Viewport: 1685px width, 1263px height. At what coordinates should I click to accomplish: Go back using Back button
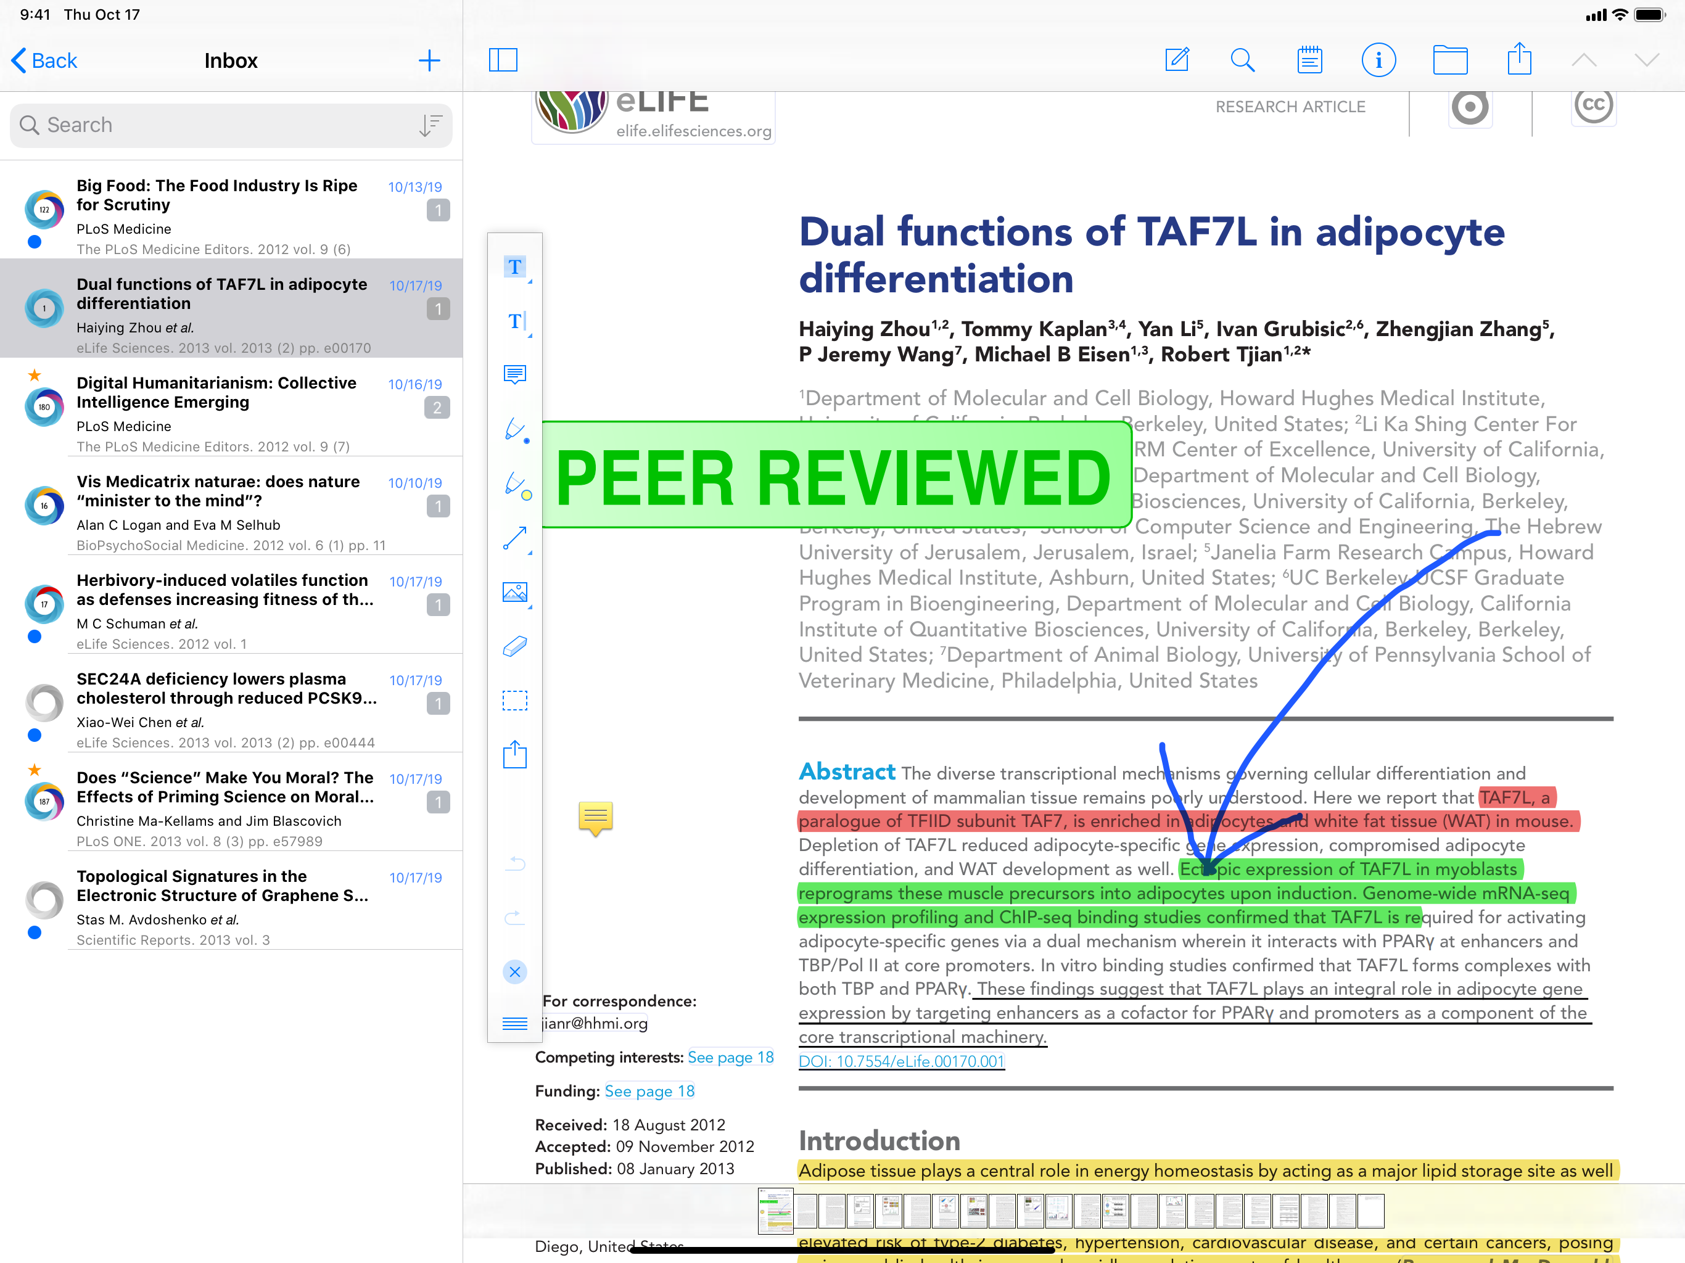tap(44, 60)
